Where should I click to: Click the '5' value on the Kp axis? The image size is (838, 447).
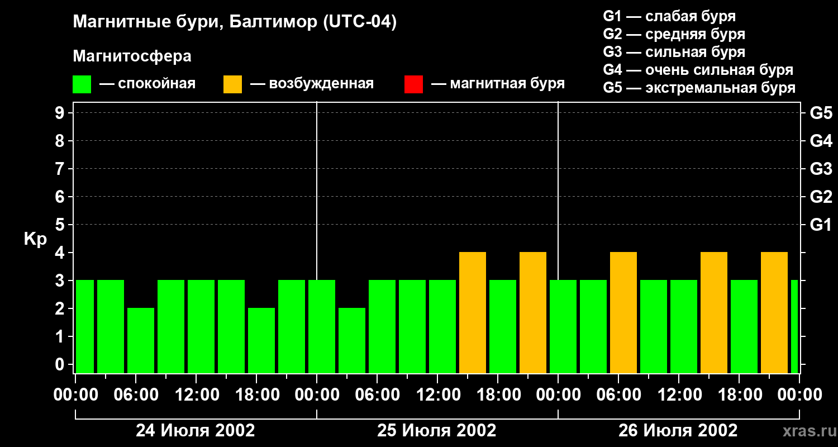61,225
